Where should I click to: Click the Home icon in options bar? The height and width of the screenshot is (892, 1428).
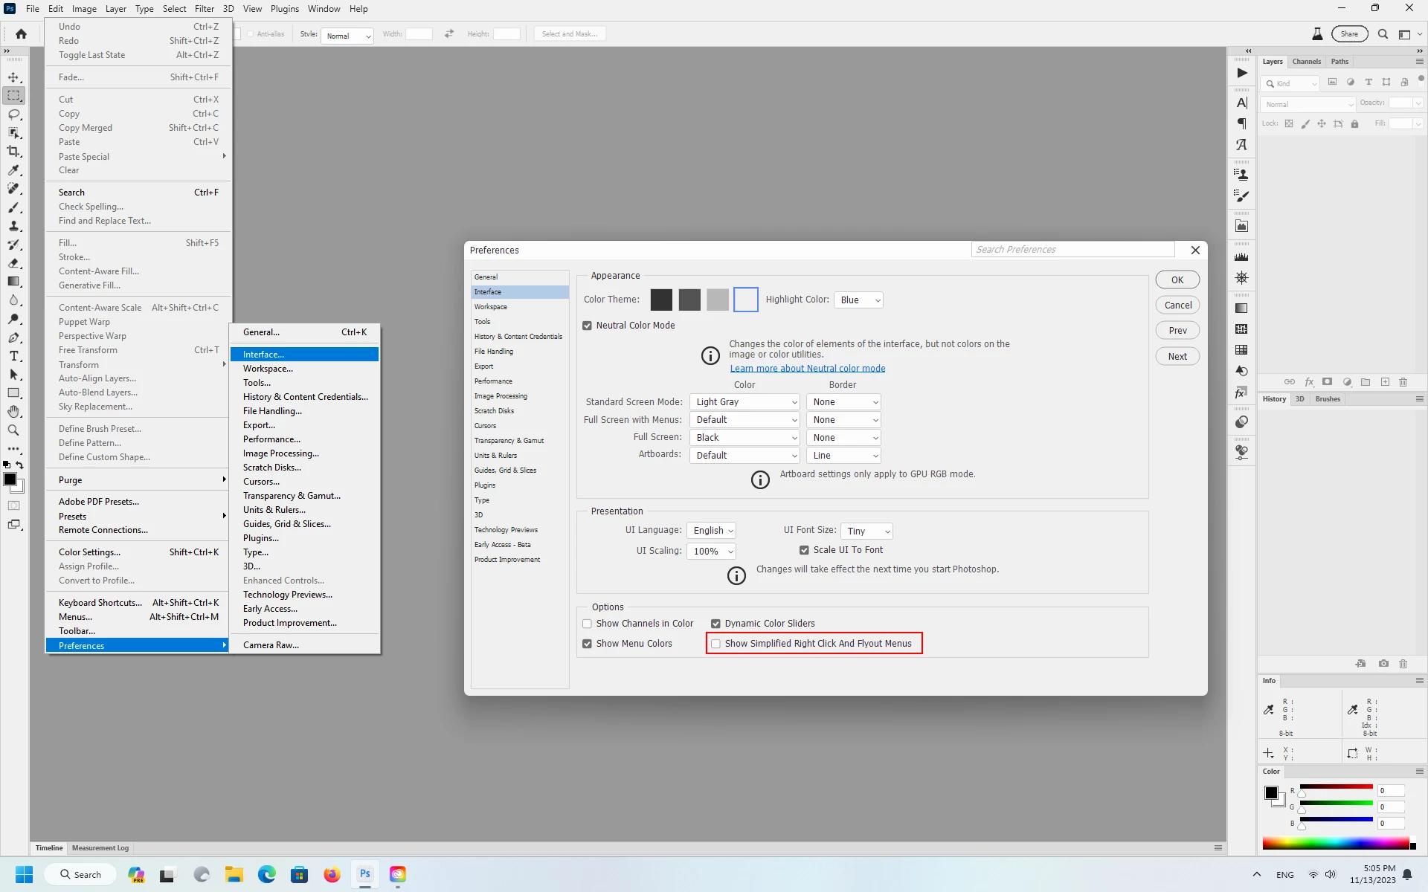(21, 34)
